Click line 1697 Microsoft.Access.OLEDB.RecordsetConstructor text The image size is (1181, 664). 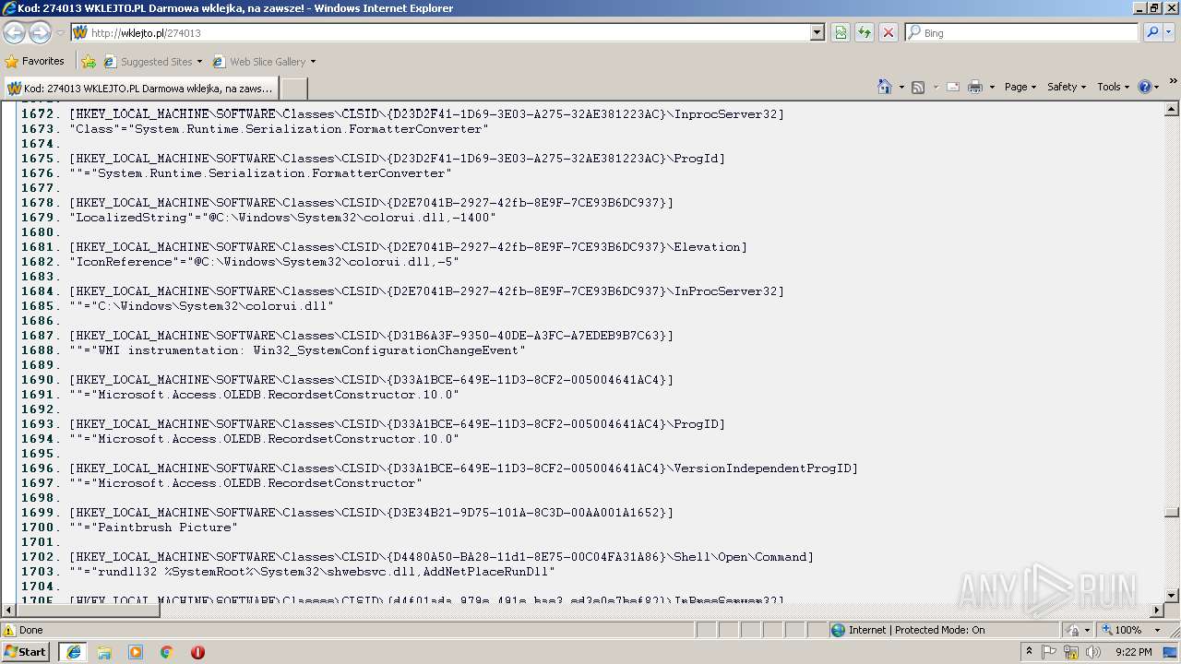pyautogui.click(x=245, y=483)
